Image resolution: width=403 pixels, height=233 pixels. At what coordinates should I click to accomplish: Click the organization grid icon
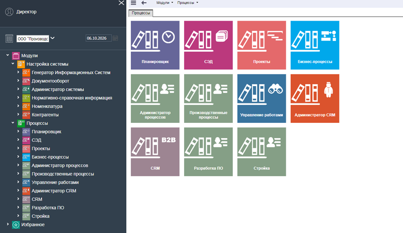[9, 38]
